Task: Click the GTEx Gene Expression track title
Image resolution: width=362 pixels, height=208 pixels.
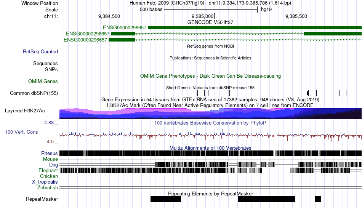Action: [210, 100]
